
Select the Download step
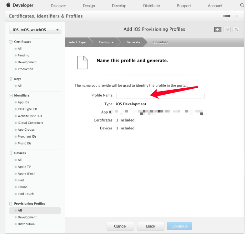click(161, 42)
